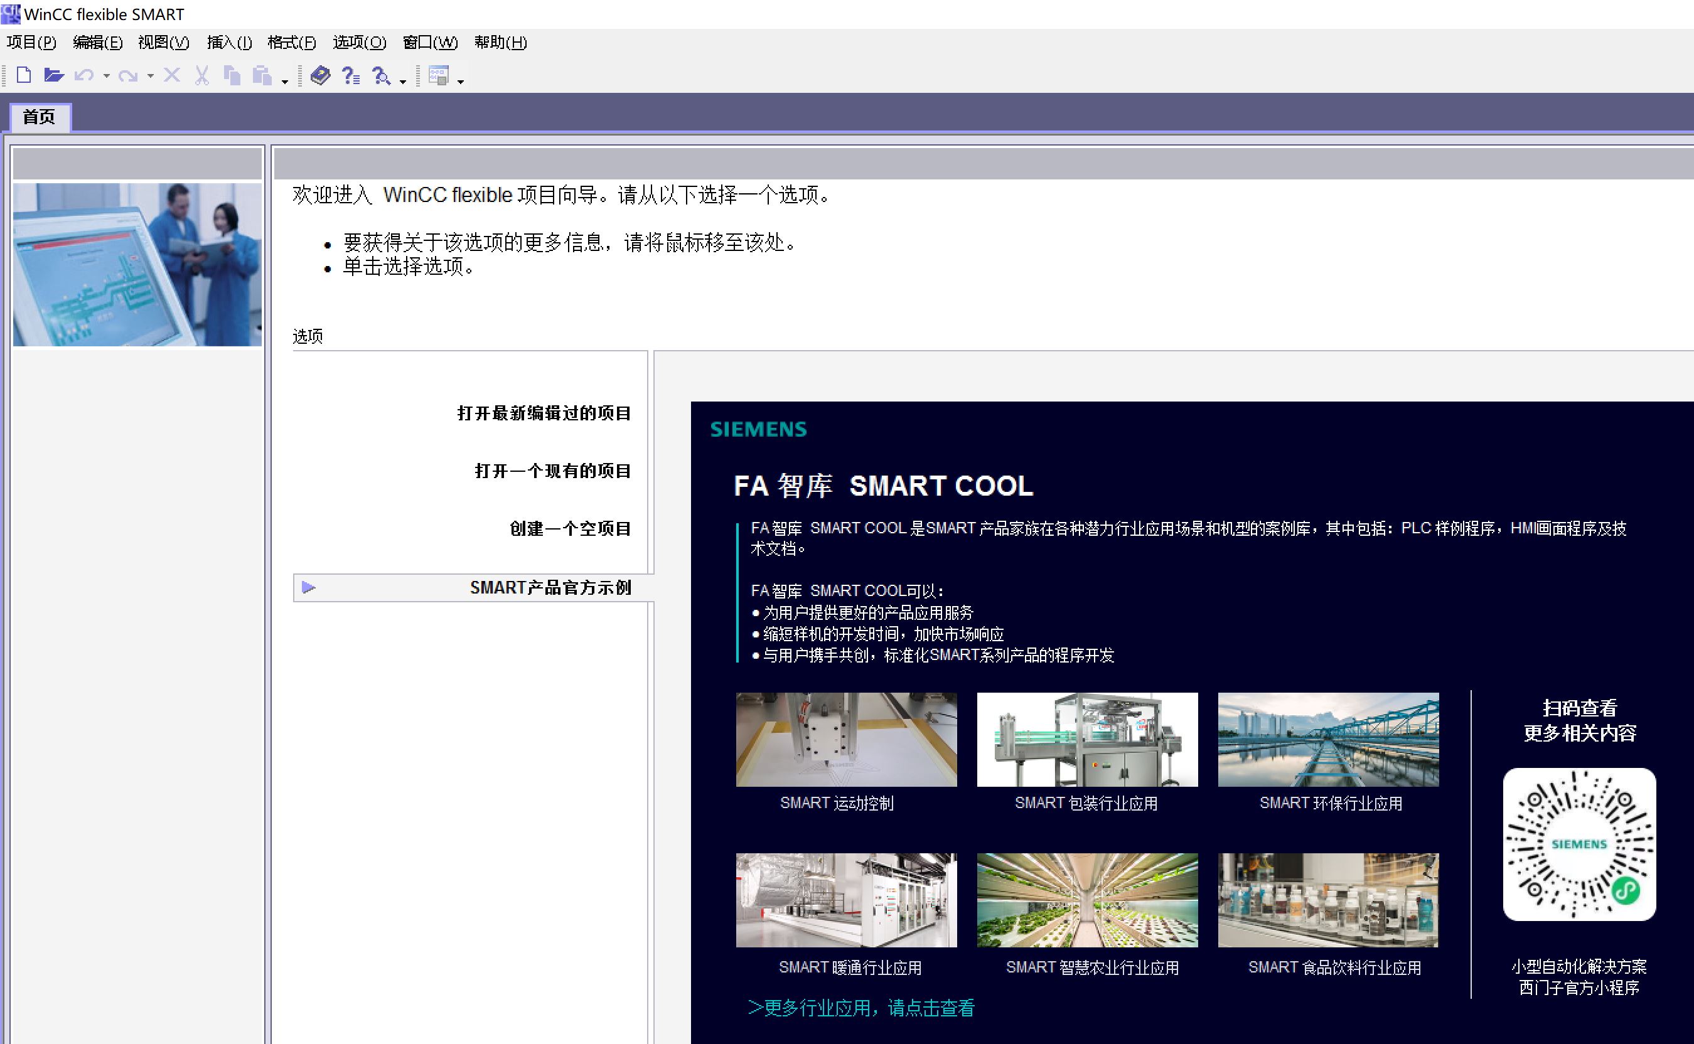The height and width of the screenshot is (1044, 1694).
Task: Click the Paste clipboard icon
Action: pos(262,75)
